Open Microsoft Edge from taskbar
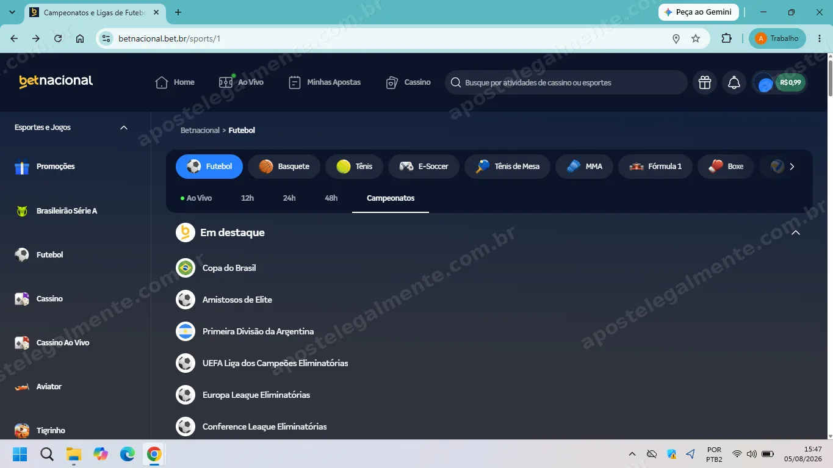 (128, 454)
